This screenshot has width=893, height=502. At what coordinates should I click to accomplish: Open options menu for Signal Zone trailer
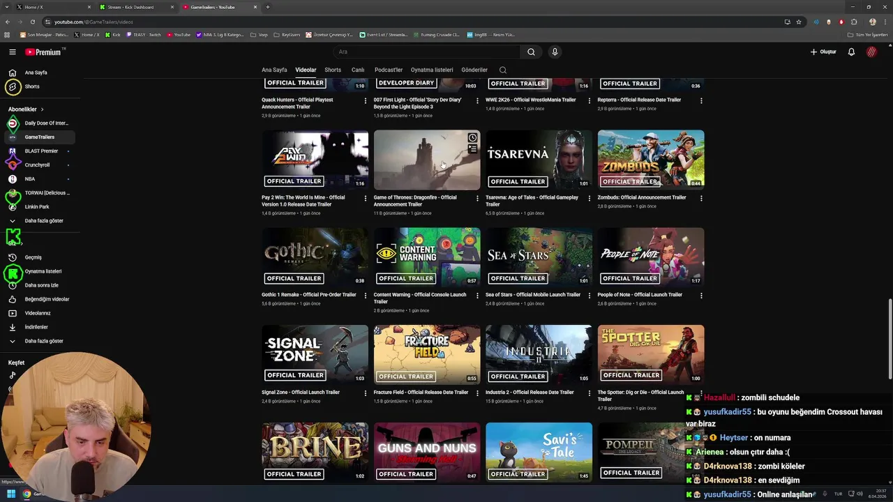(365, 393)
